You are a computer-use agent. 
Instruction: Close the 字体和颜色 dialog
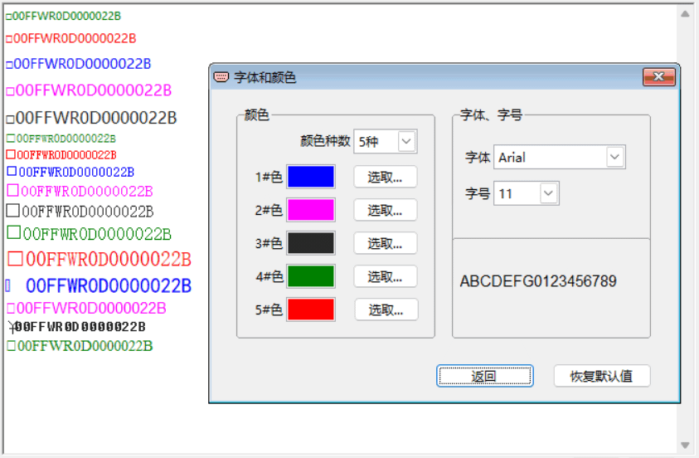tap(659, 77)
